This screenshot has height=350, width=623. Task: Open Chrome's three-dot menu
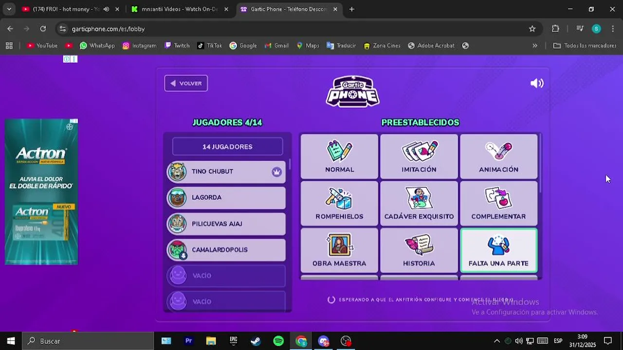(612, 29)
